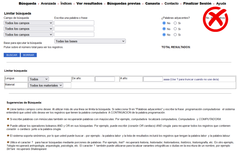The image size is (238, 156).
Task: Open the Todas las bases dropdown
Action: 90,41
